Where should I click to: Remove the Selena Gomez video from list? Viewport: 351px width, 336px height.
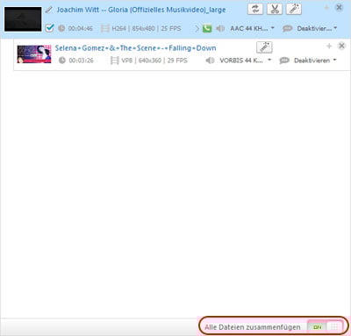click(341, 46)
